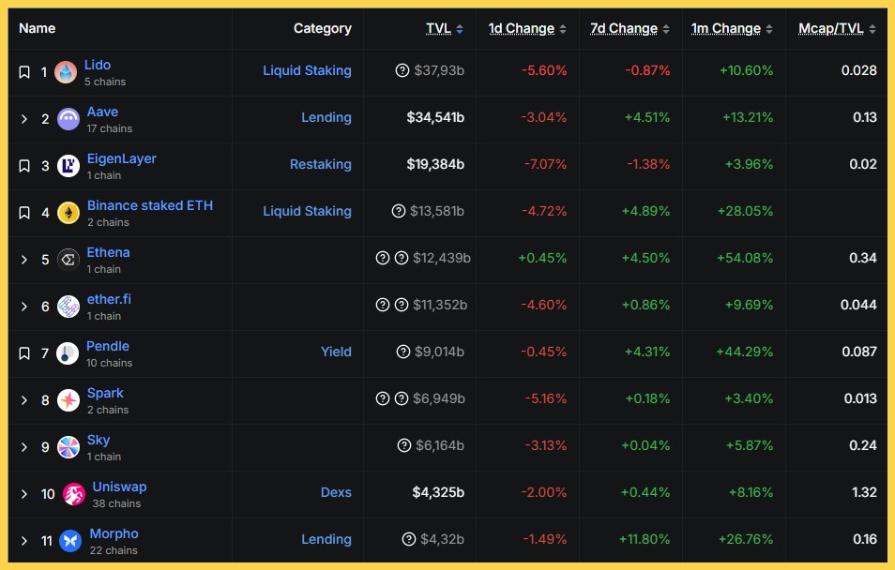Open the Spark protocol link
Image resolution: width=895 pixels, height=570 pixels.
click(105, 393)
